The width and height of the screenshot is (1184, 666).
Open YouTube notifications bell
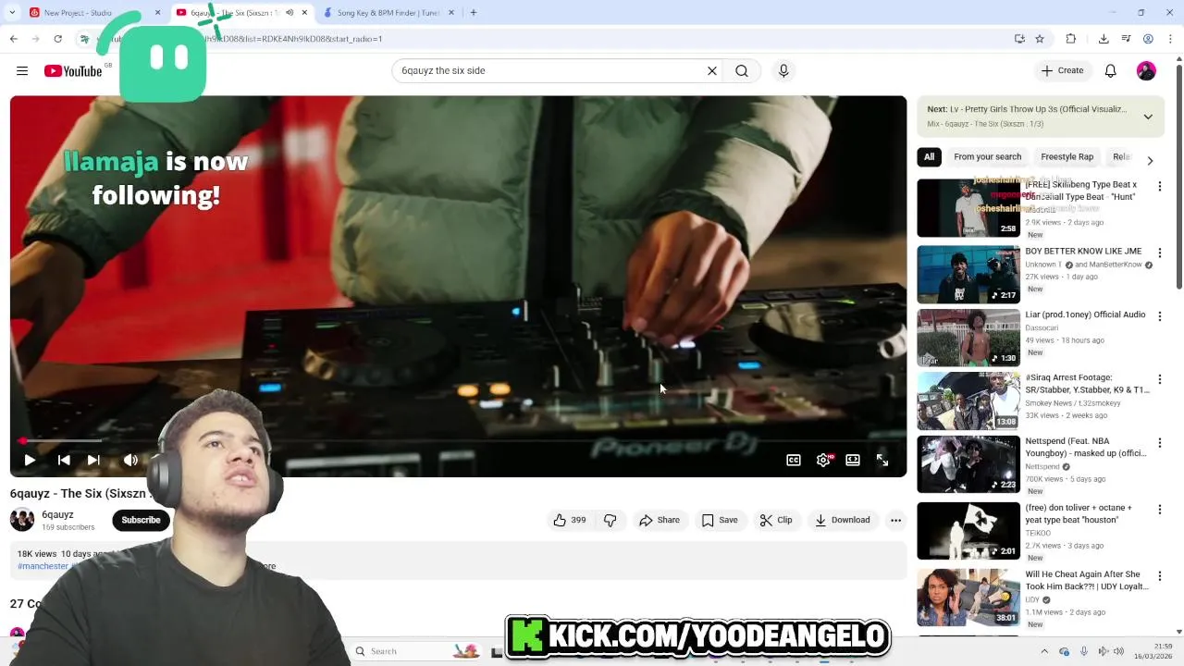point(1111,70)
